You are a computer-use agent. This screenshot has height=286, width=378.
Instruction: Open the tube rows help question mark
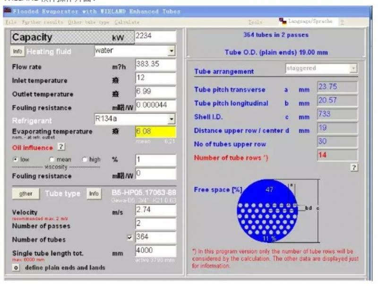click(x=354, y=167)
